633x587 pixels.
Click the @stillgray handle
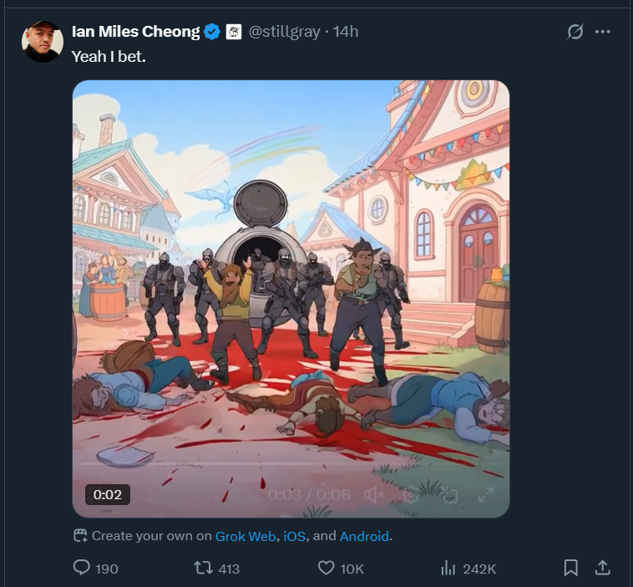pyautogui.click(x=286, y=32)
